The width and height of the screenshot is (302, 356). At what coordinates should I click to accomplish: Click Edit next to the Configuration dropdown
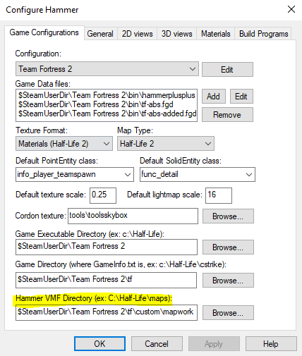coord(227,70)
